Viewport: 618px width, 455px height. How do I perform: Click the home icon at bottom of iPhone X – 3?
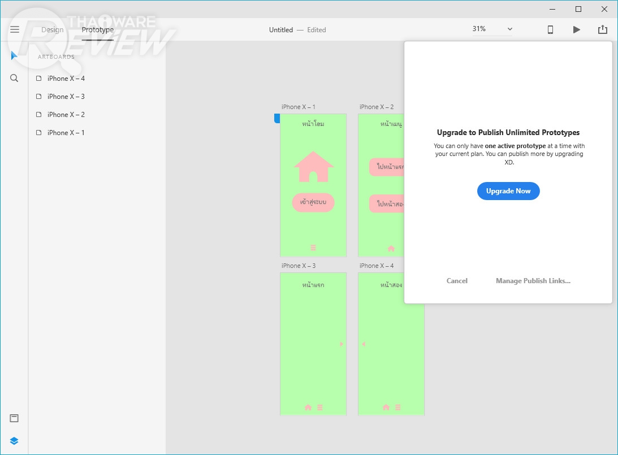pos(308,408)
